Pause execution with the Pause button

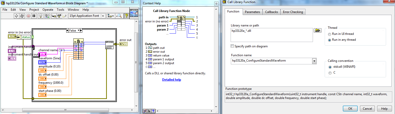click(34, 16)
